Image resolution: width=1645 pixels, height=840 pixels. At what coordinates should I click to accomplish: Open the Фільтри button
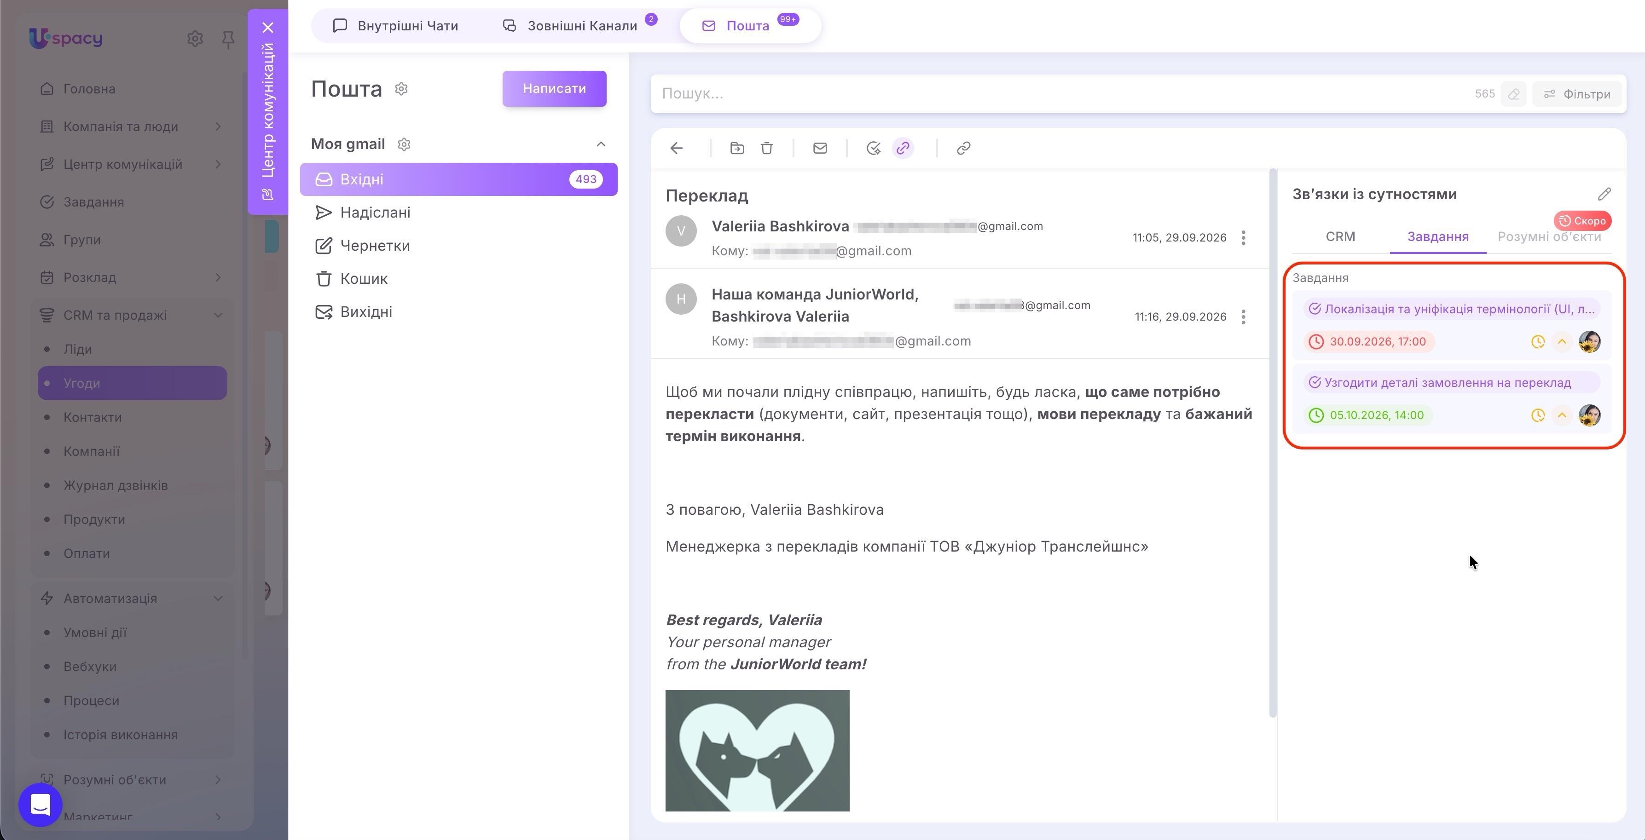[1577, 94]
